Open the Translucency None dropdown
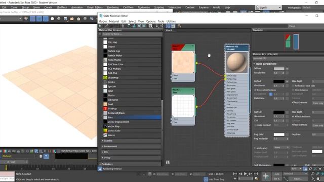This screenshot has height=182, width=324. (281, 147)
